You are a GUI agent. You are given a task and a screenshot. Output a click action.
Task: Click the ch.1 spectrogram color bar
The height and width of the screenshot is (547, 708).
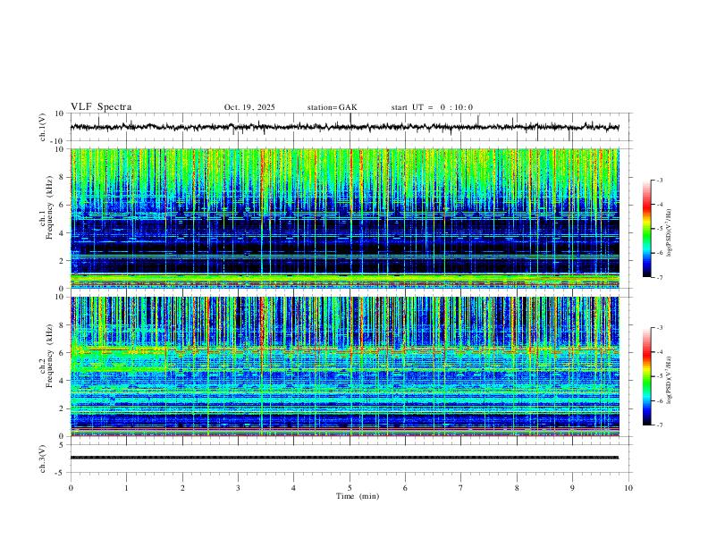tap(647, 229)
